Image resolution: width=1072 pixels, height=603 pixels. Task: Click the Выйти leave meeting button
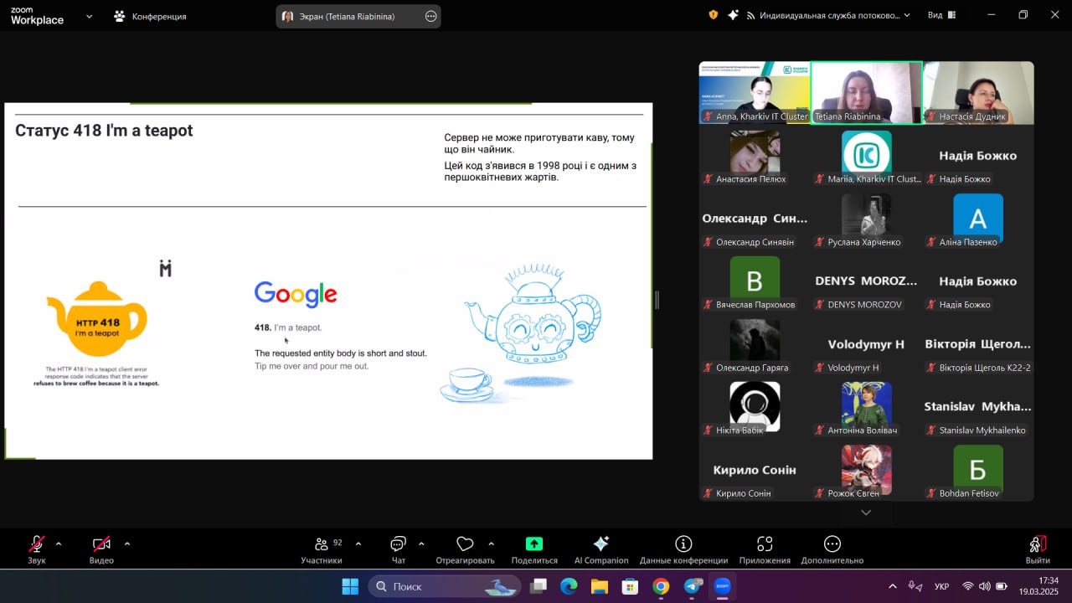1038,549
